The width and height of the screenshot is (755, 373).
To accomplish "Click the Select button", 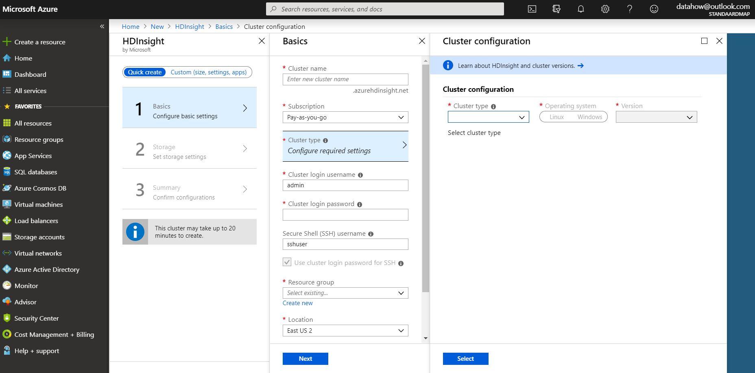I will pos(466,359).
